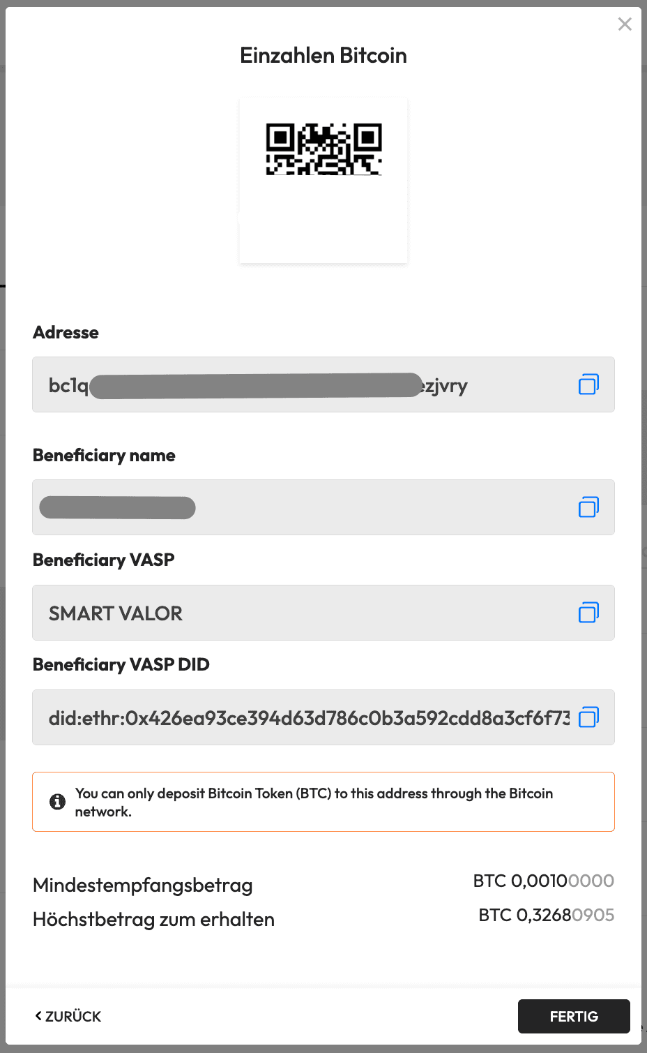Screen dimensions: 647x1053
Task: Copy the Beneficiary VASP DID value
Action: pos(588,717)
